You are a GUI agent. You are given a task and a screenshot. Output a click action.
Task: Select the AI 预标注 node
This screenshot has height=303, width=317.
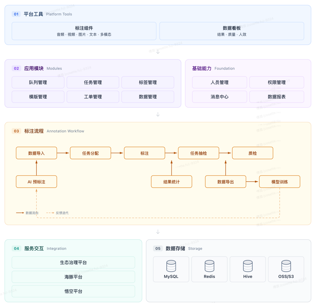pos(36,182)
